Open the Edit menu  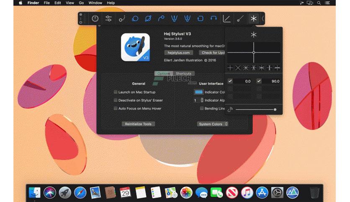tap(58, 3)
